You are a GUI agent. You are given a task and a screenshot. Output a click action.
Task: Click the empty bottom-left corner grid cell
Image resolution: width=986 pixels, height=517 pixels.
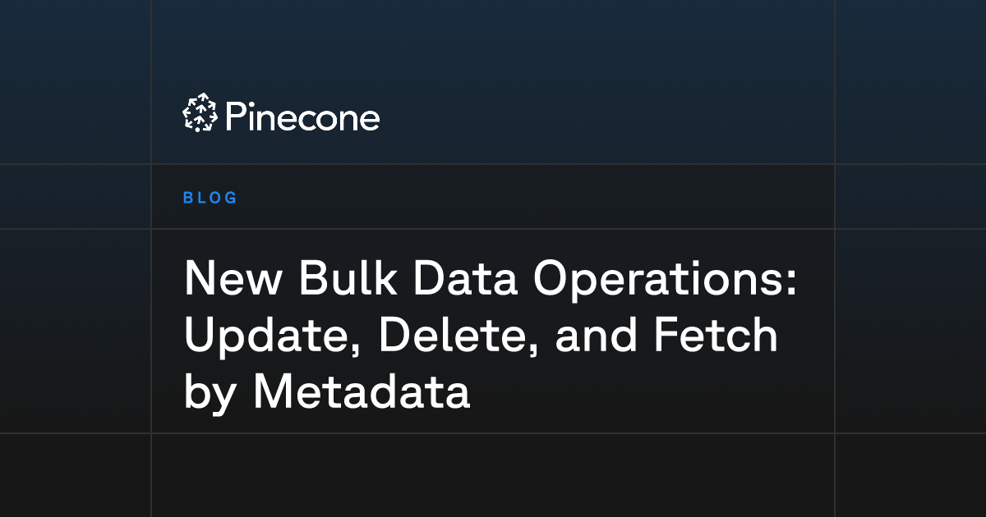(x=76, y=474)
